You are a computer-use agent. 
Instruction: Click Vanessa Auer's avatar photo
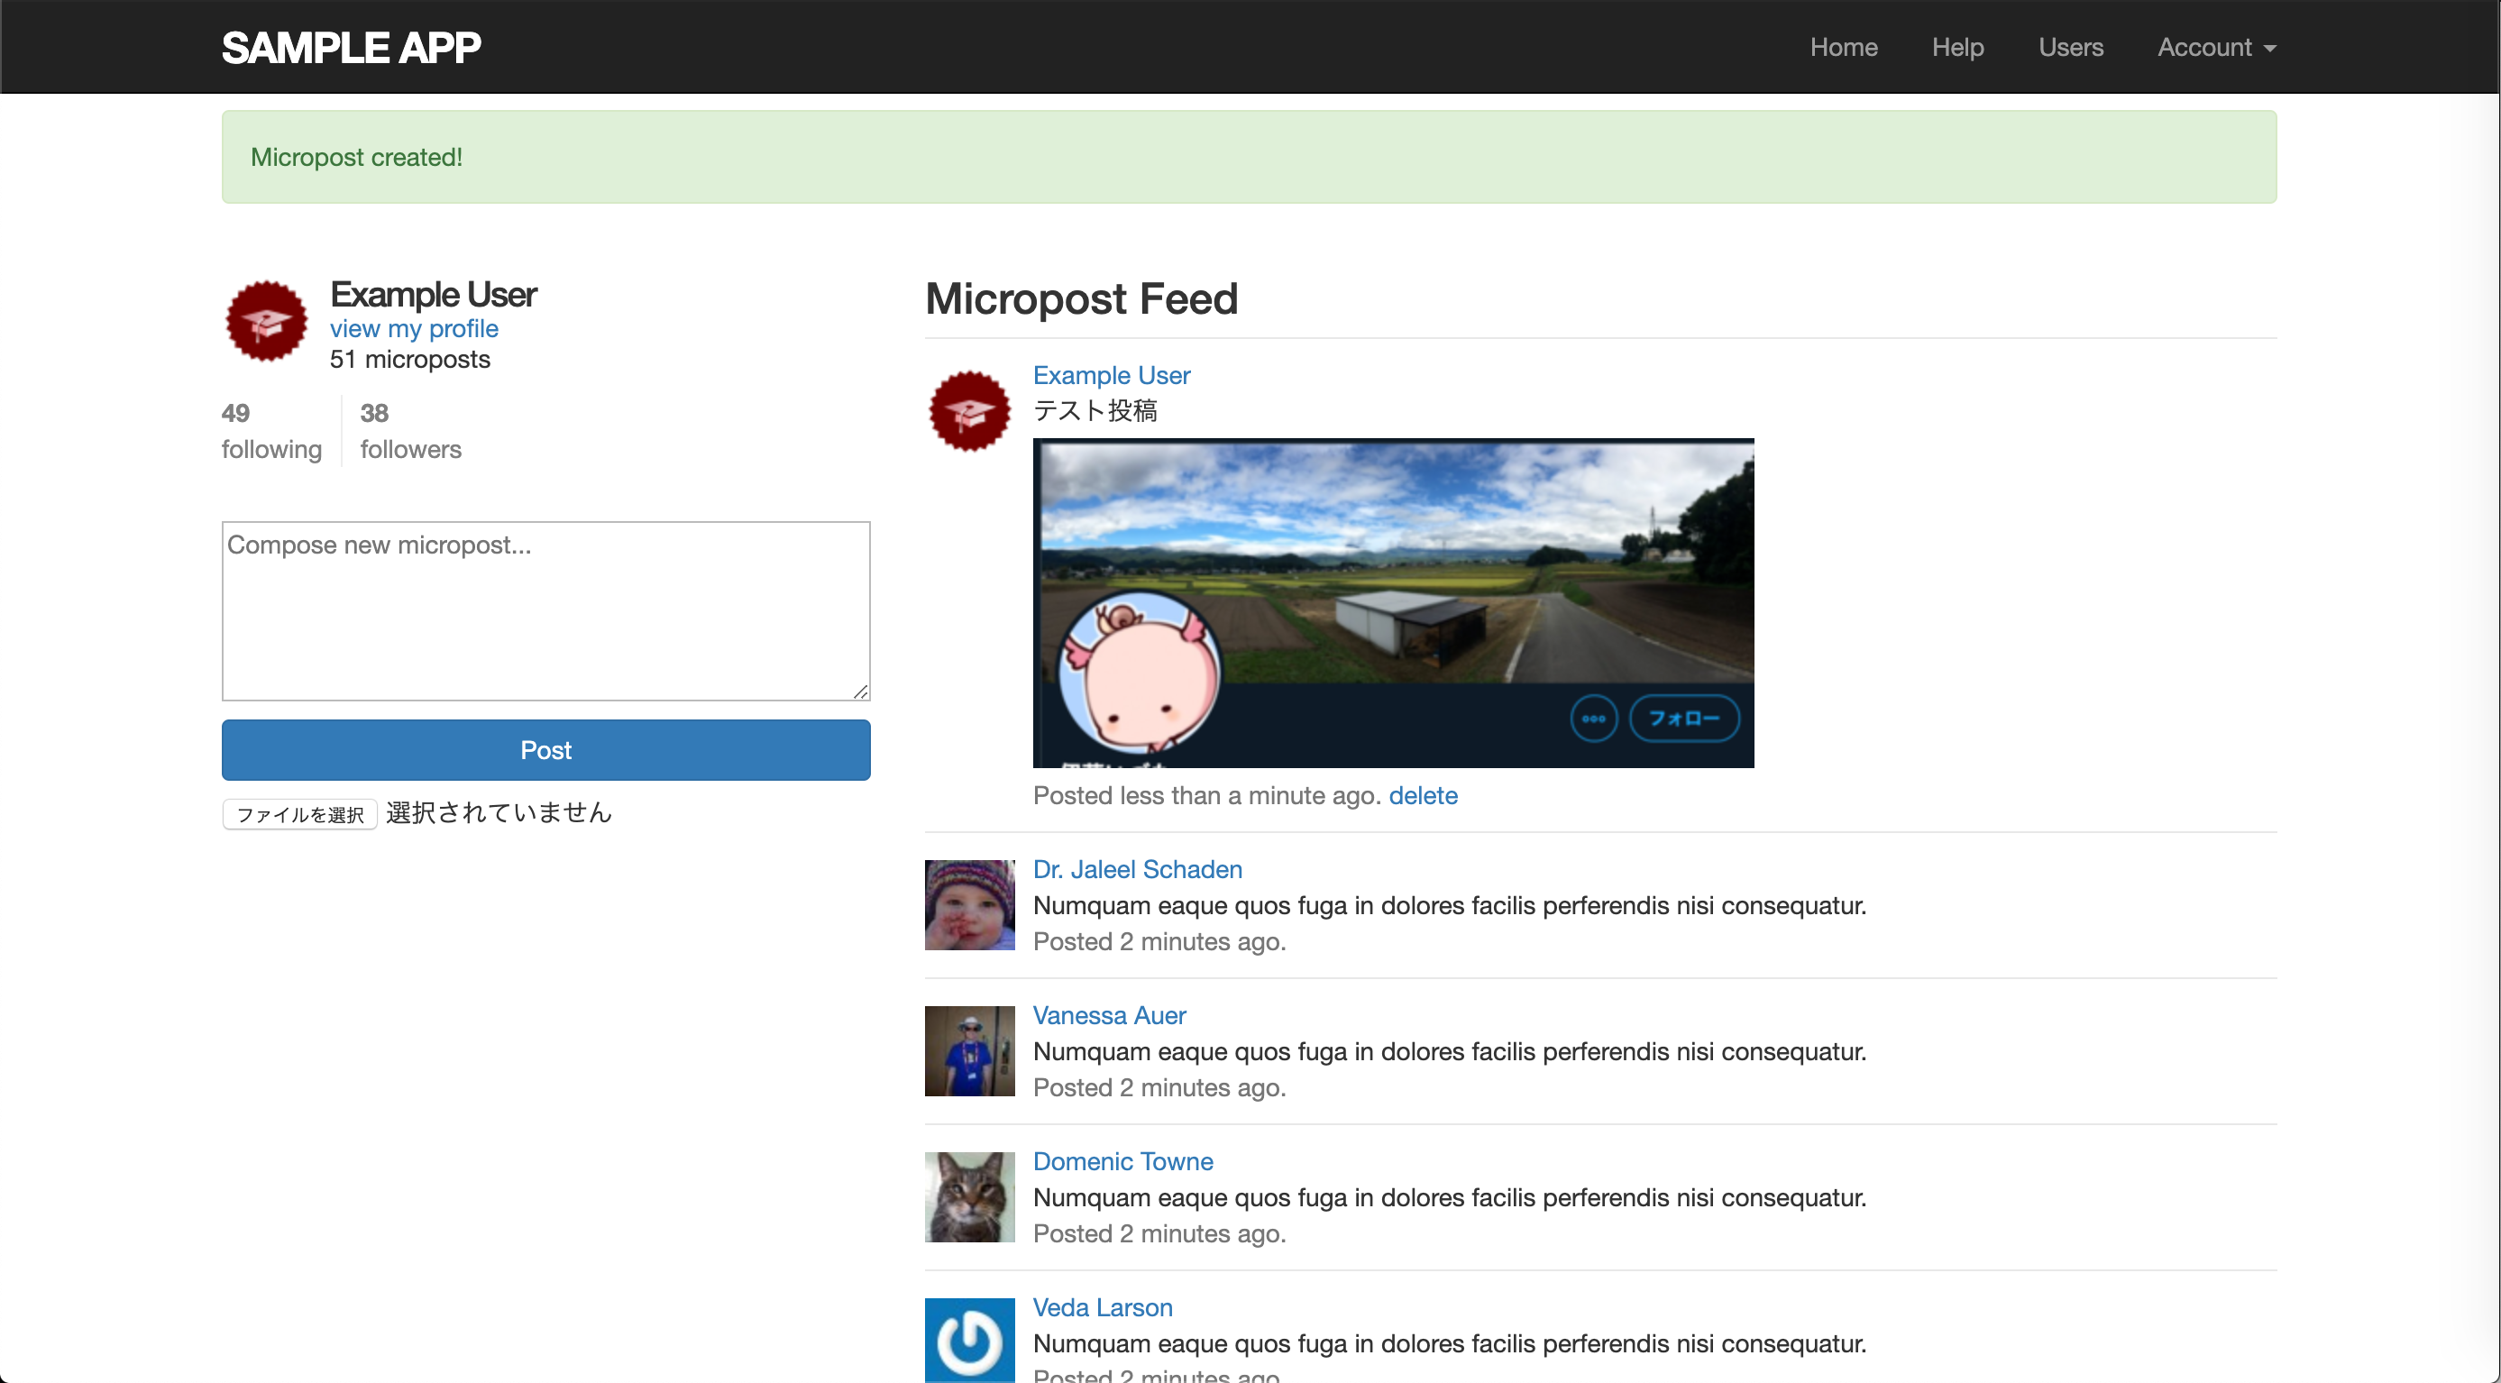(969, 1050)
